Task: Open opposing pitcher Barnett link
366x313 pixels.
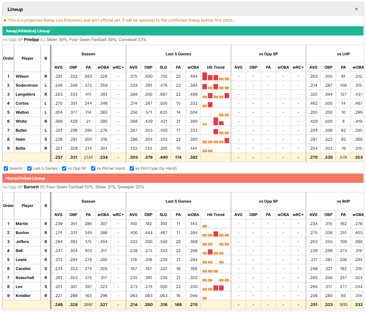Action: 31,187
